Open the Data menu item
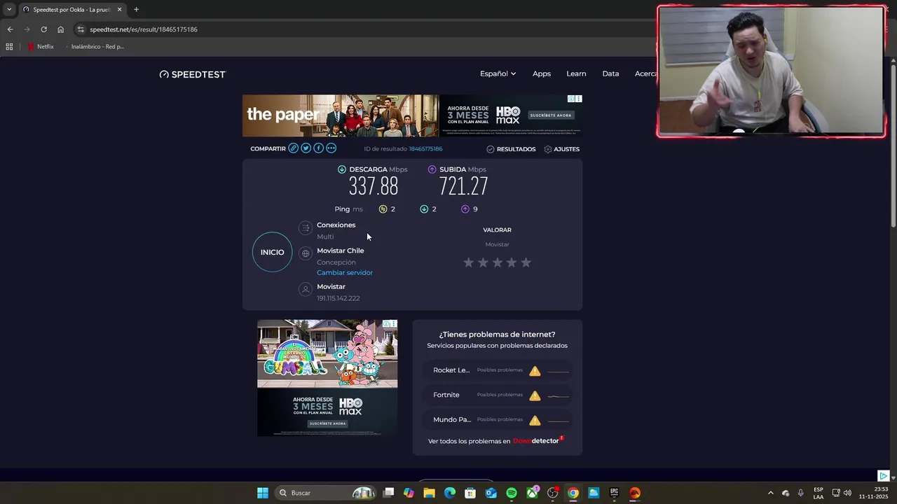Screen dimensions: 897x504 [x=610, y=73]
